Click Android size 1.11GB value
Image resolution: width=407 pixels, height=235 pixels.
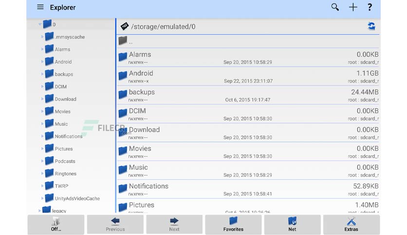pos(367,73)
